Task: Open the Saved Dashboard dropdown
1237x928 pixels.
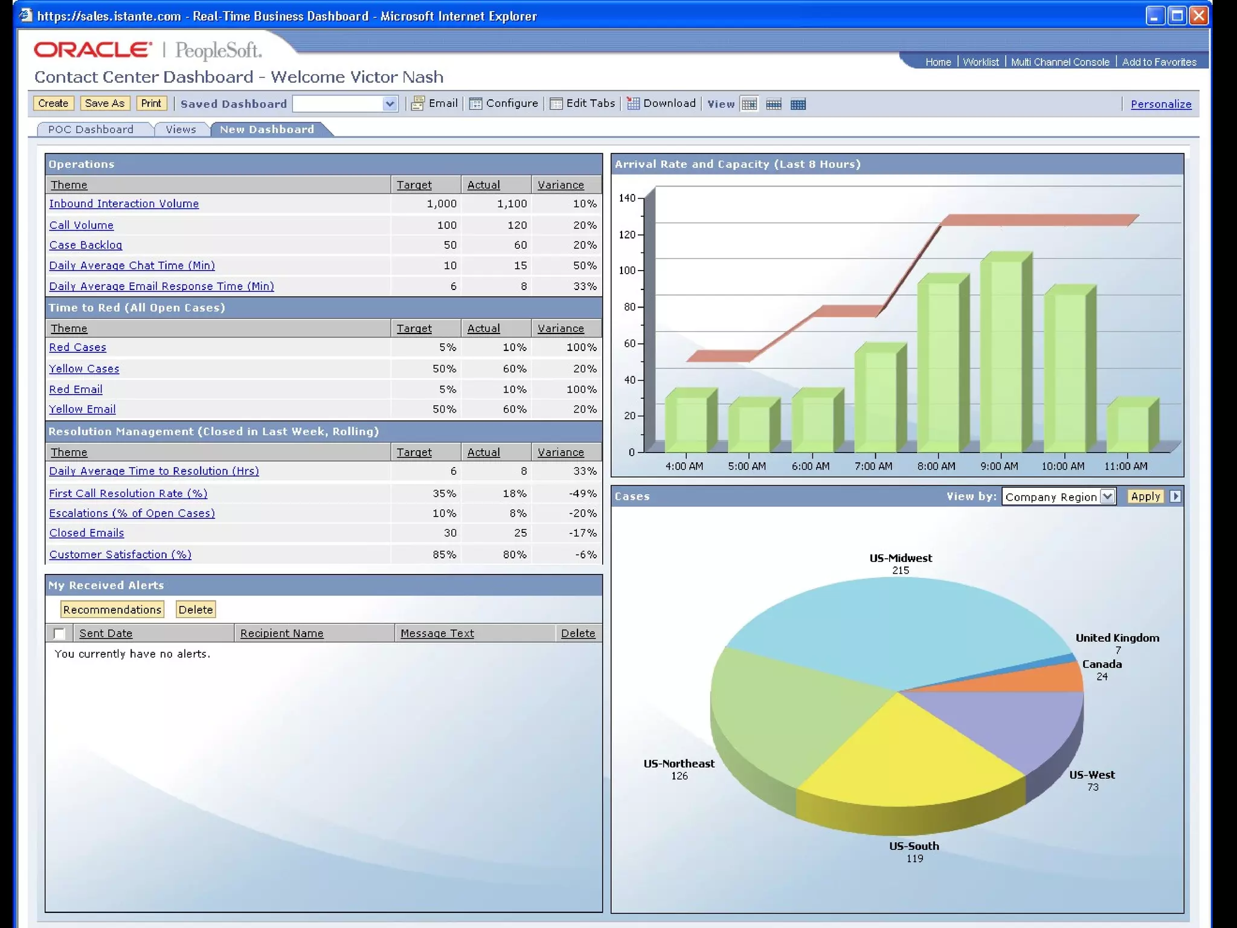Action: coord(390,104)
